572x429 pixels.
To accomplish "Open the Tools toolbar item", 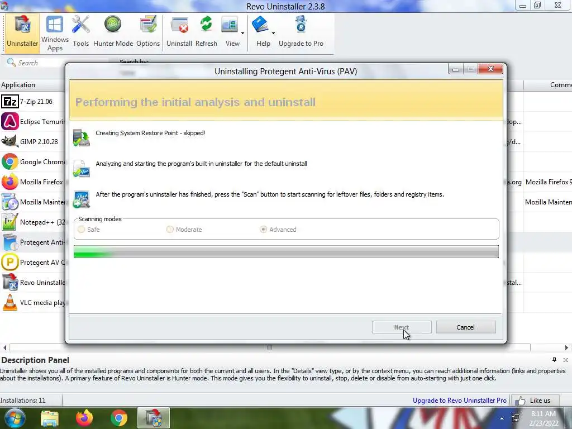I will pos(80,32).
